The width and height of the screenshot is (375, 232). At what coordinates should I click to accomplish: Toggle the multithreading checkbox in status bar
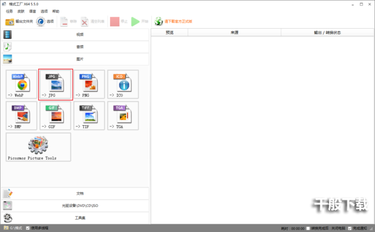27,228
